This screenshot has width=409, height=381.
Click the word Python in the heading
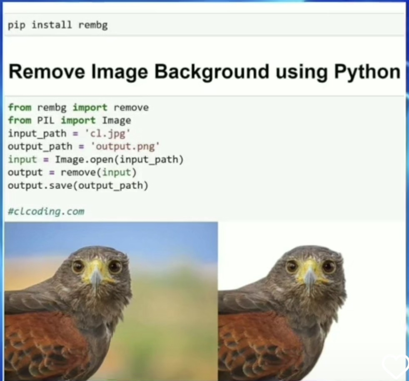[367, 72]
